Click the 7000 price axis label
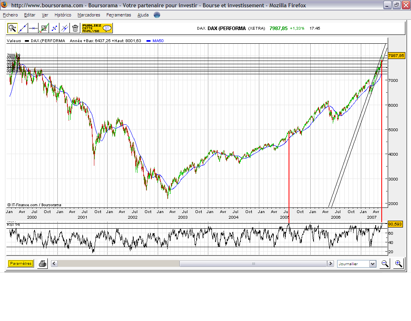The image size is (411, 321). click(393, 80)
